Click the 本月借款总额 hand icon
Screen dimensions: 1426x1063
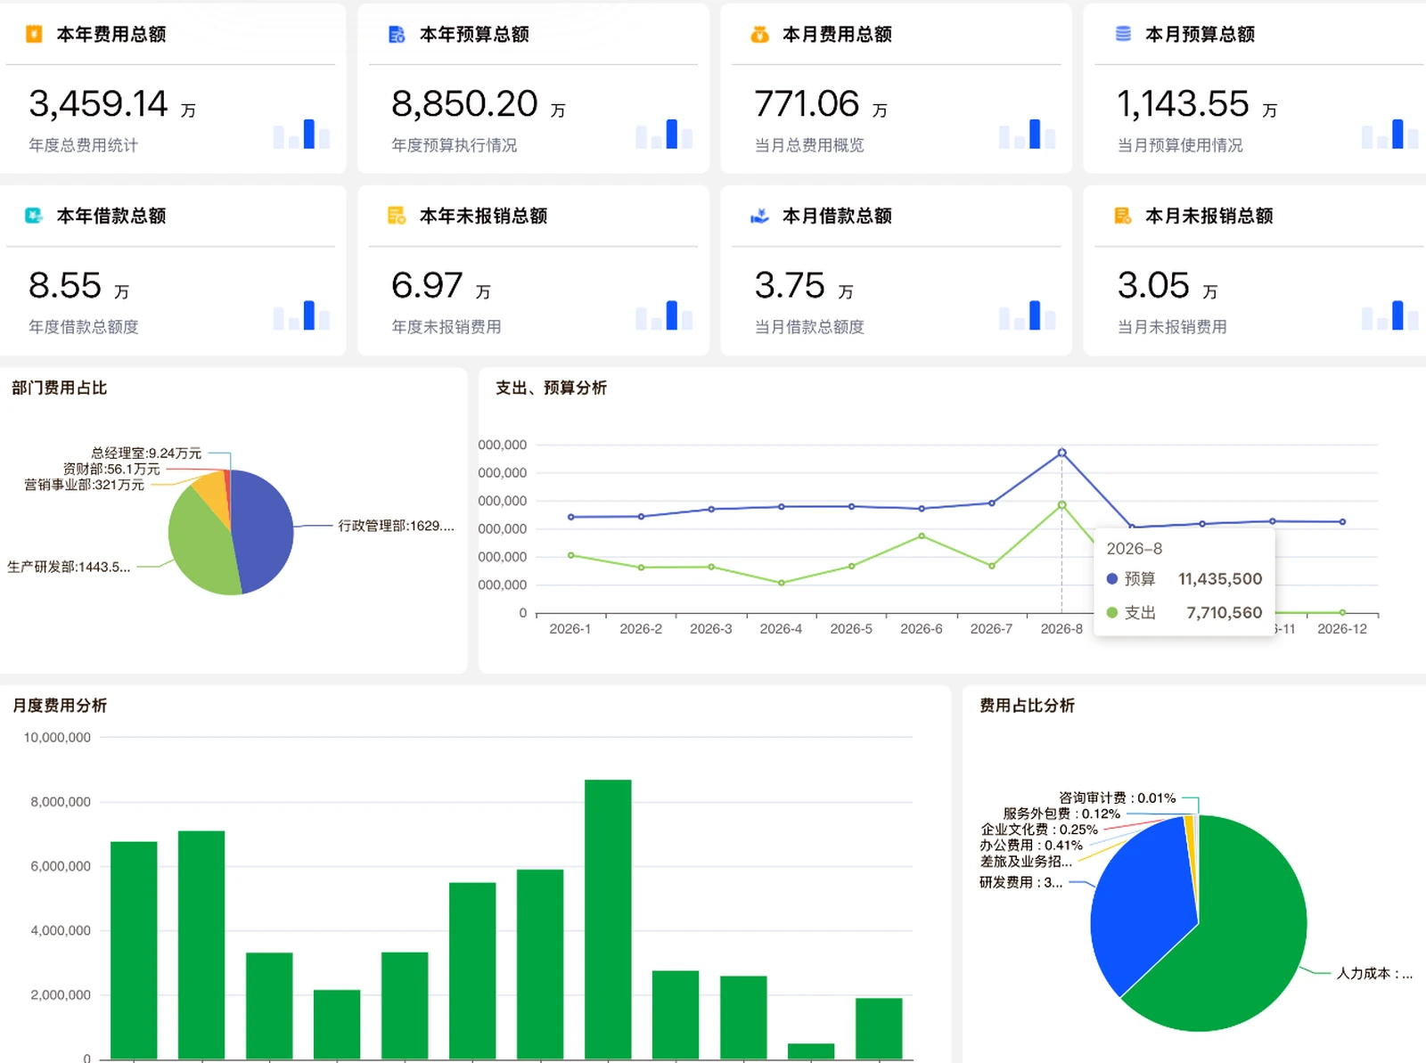[759, 216]
